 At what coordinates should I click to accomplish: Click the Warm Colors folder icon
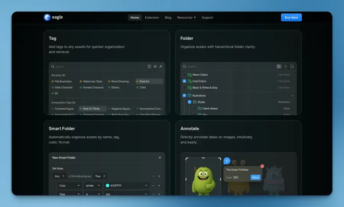190,75
